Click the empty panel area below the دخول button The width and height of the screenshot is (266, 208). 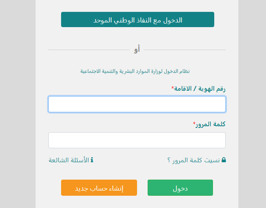pos(180,202)
